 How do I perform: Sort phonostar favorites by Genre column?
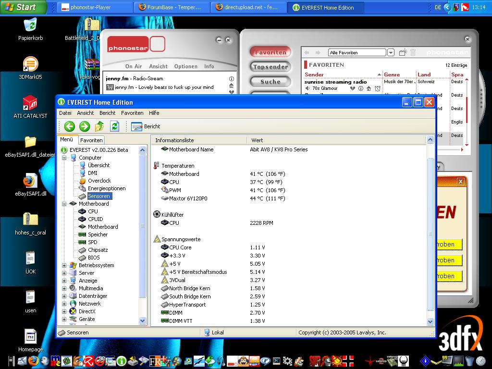[392, 74]
